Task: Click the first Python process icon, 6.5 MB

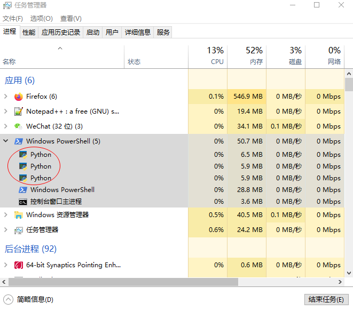Action: (23, 155)
